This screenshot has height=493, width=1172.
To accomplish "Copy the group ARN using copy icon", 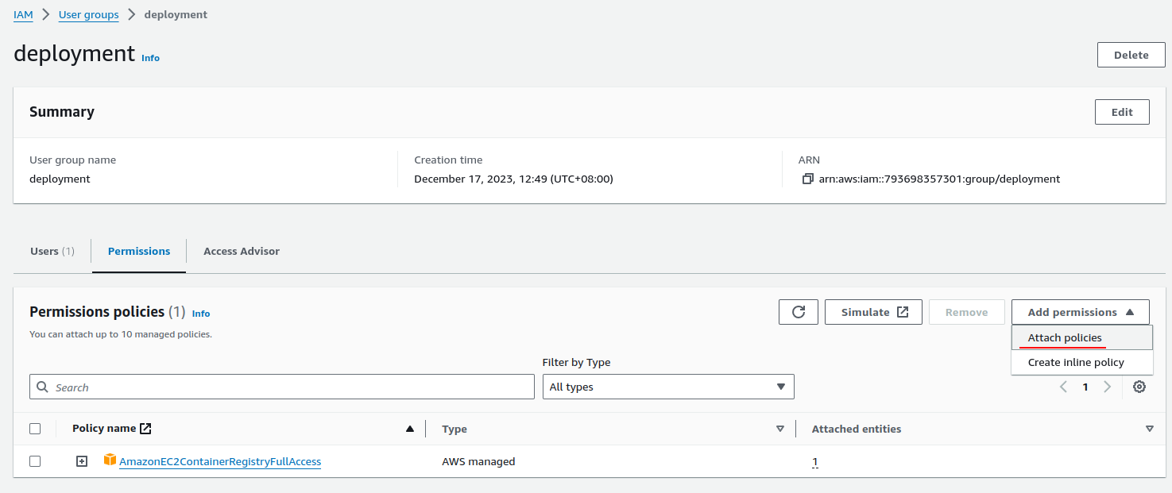I will click(x=808, y=179).
